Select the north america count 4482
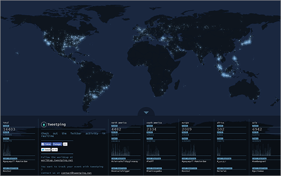 (x=116, y=129)
